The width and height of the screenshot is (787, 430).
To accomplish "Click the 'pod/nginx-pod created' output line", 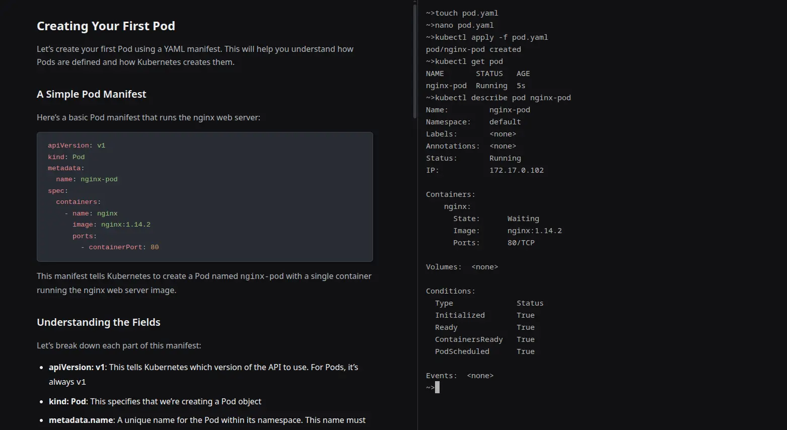I will [473, 49].
